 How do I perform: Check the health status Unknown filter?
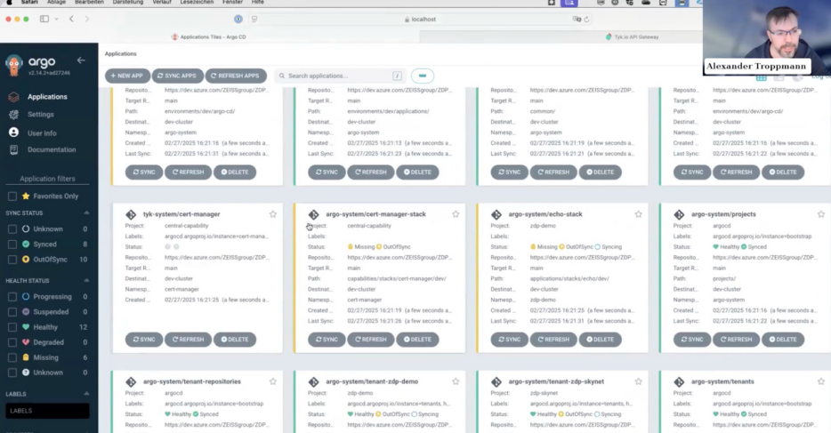(x=12, y=373)
